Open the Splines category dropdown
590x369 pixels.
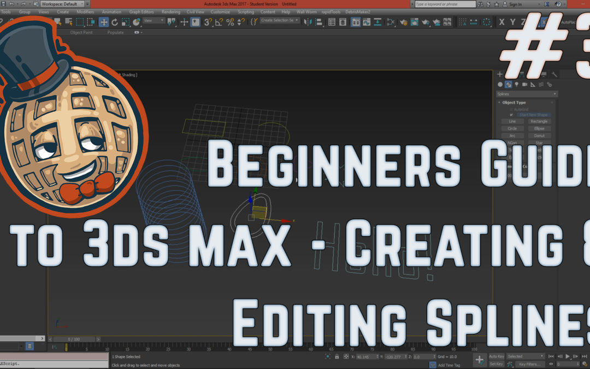point(527,94)
